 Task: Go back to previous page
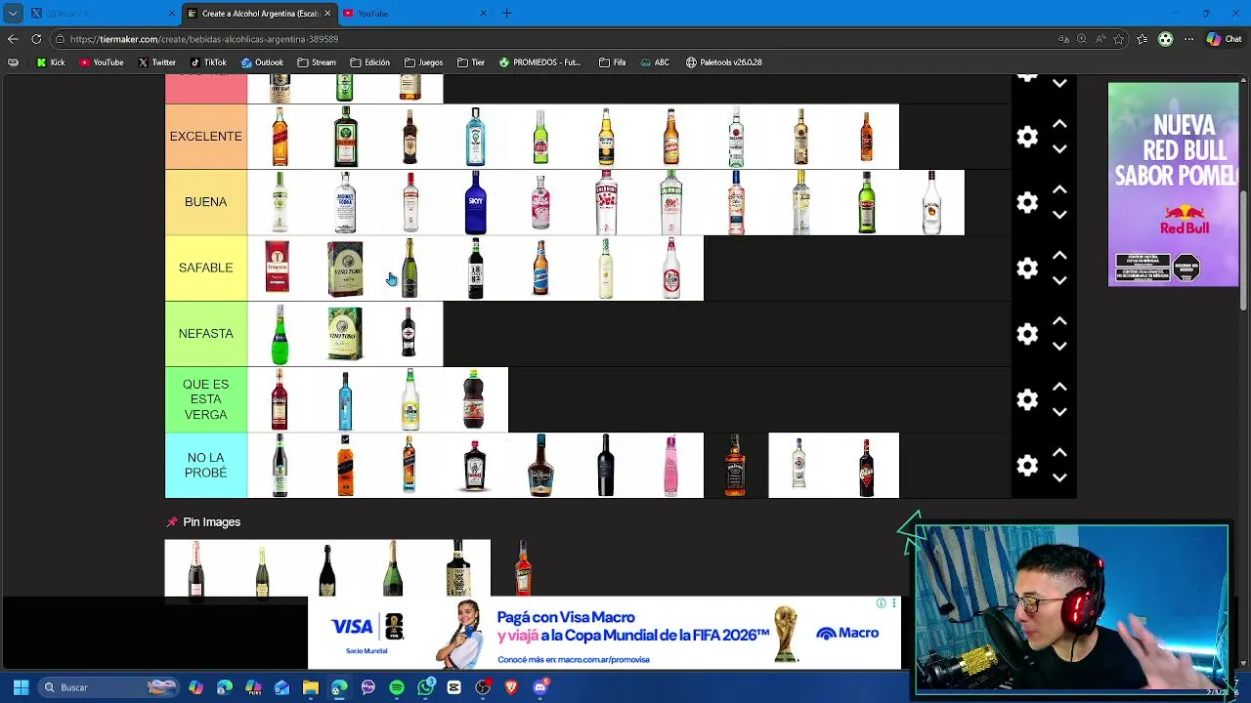(x=13, y=39)
